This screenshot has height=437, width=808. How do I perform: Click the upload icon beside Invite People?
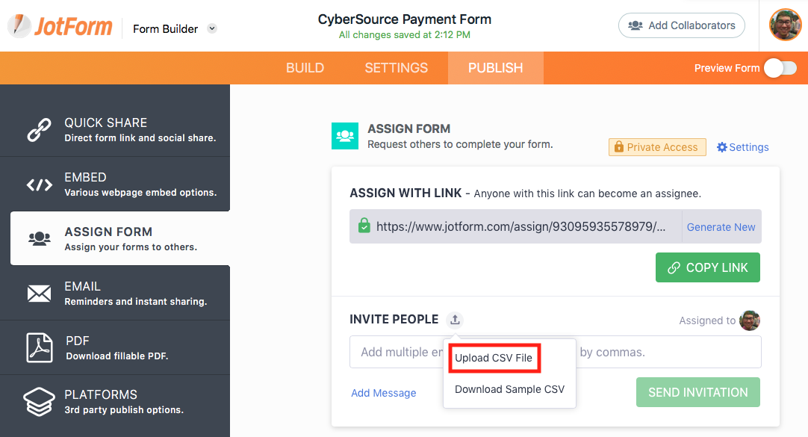[x=455, y=320]
